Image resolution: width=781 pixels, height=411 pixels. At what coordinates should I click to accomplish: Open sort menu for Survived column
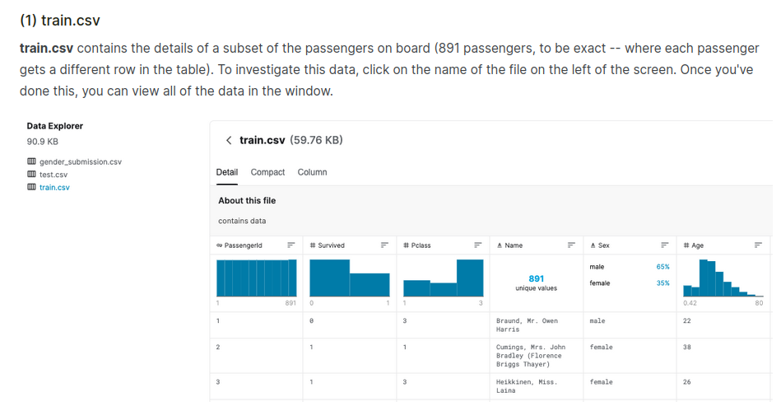[x=384, y=245]
